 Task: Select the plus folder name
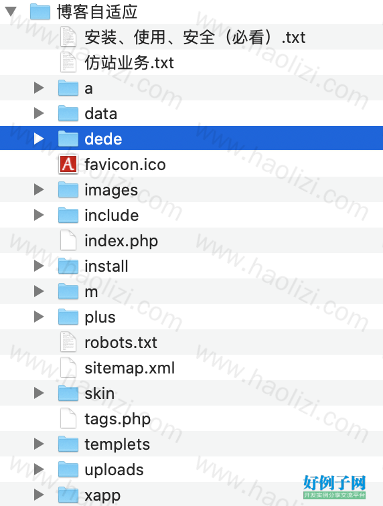tap(100, 317)
